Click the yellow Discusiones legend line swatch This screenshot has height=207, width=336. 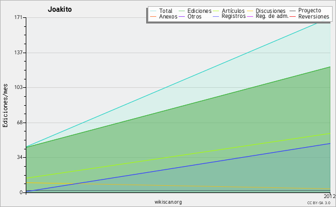(x=250, y=11)
